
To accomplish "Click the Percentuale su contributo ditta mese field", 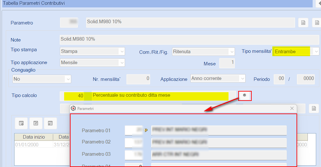I will (x=164, y=96).
